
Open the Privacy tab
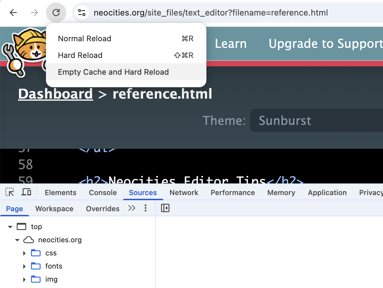(371, 193)
